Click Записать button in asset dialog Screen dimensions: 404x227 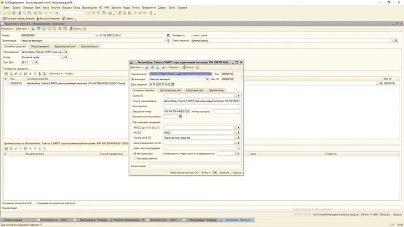click(225, 173)
